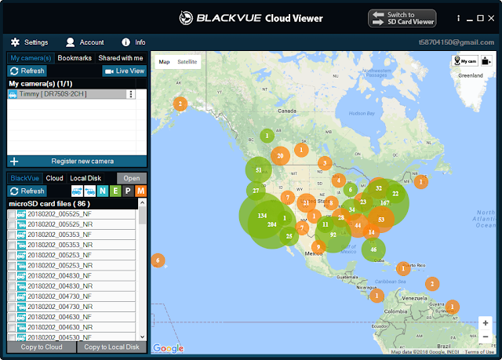Click the orange 6 marker in Pacific
Screen dimensions: 502x360
(158, 260)
